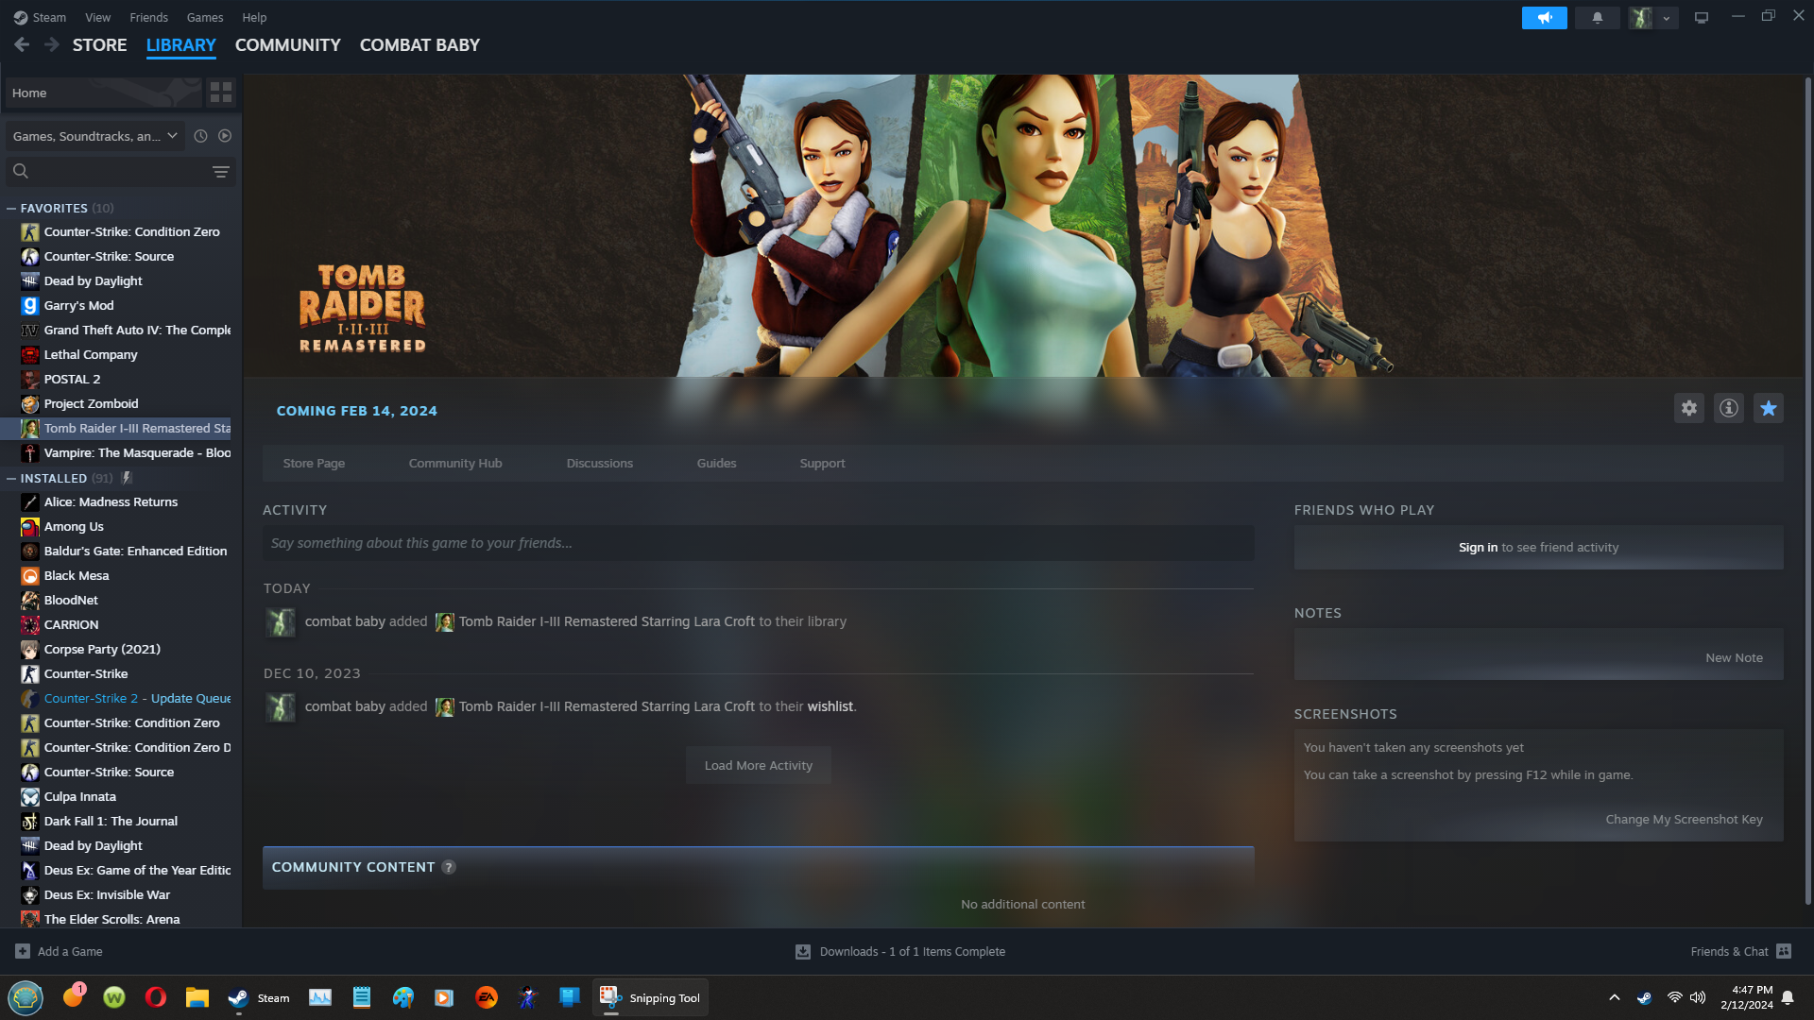The width and height of the screenshot is (1814, 1020).
Task: Collapse the FAVORITES category
Action: 11,208
